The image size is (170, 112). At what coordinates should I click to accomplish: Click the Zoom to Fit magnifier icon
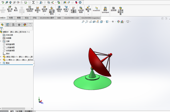83,22
